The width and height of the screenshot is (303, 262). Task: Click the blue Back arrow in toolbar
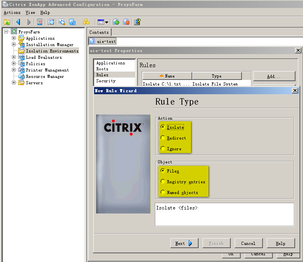[18, 22]
